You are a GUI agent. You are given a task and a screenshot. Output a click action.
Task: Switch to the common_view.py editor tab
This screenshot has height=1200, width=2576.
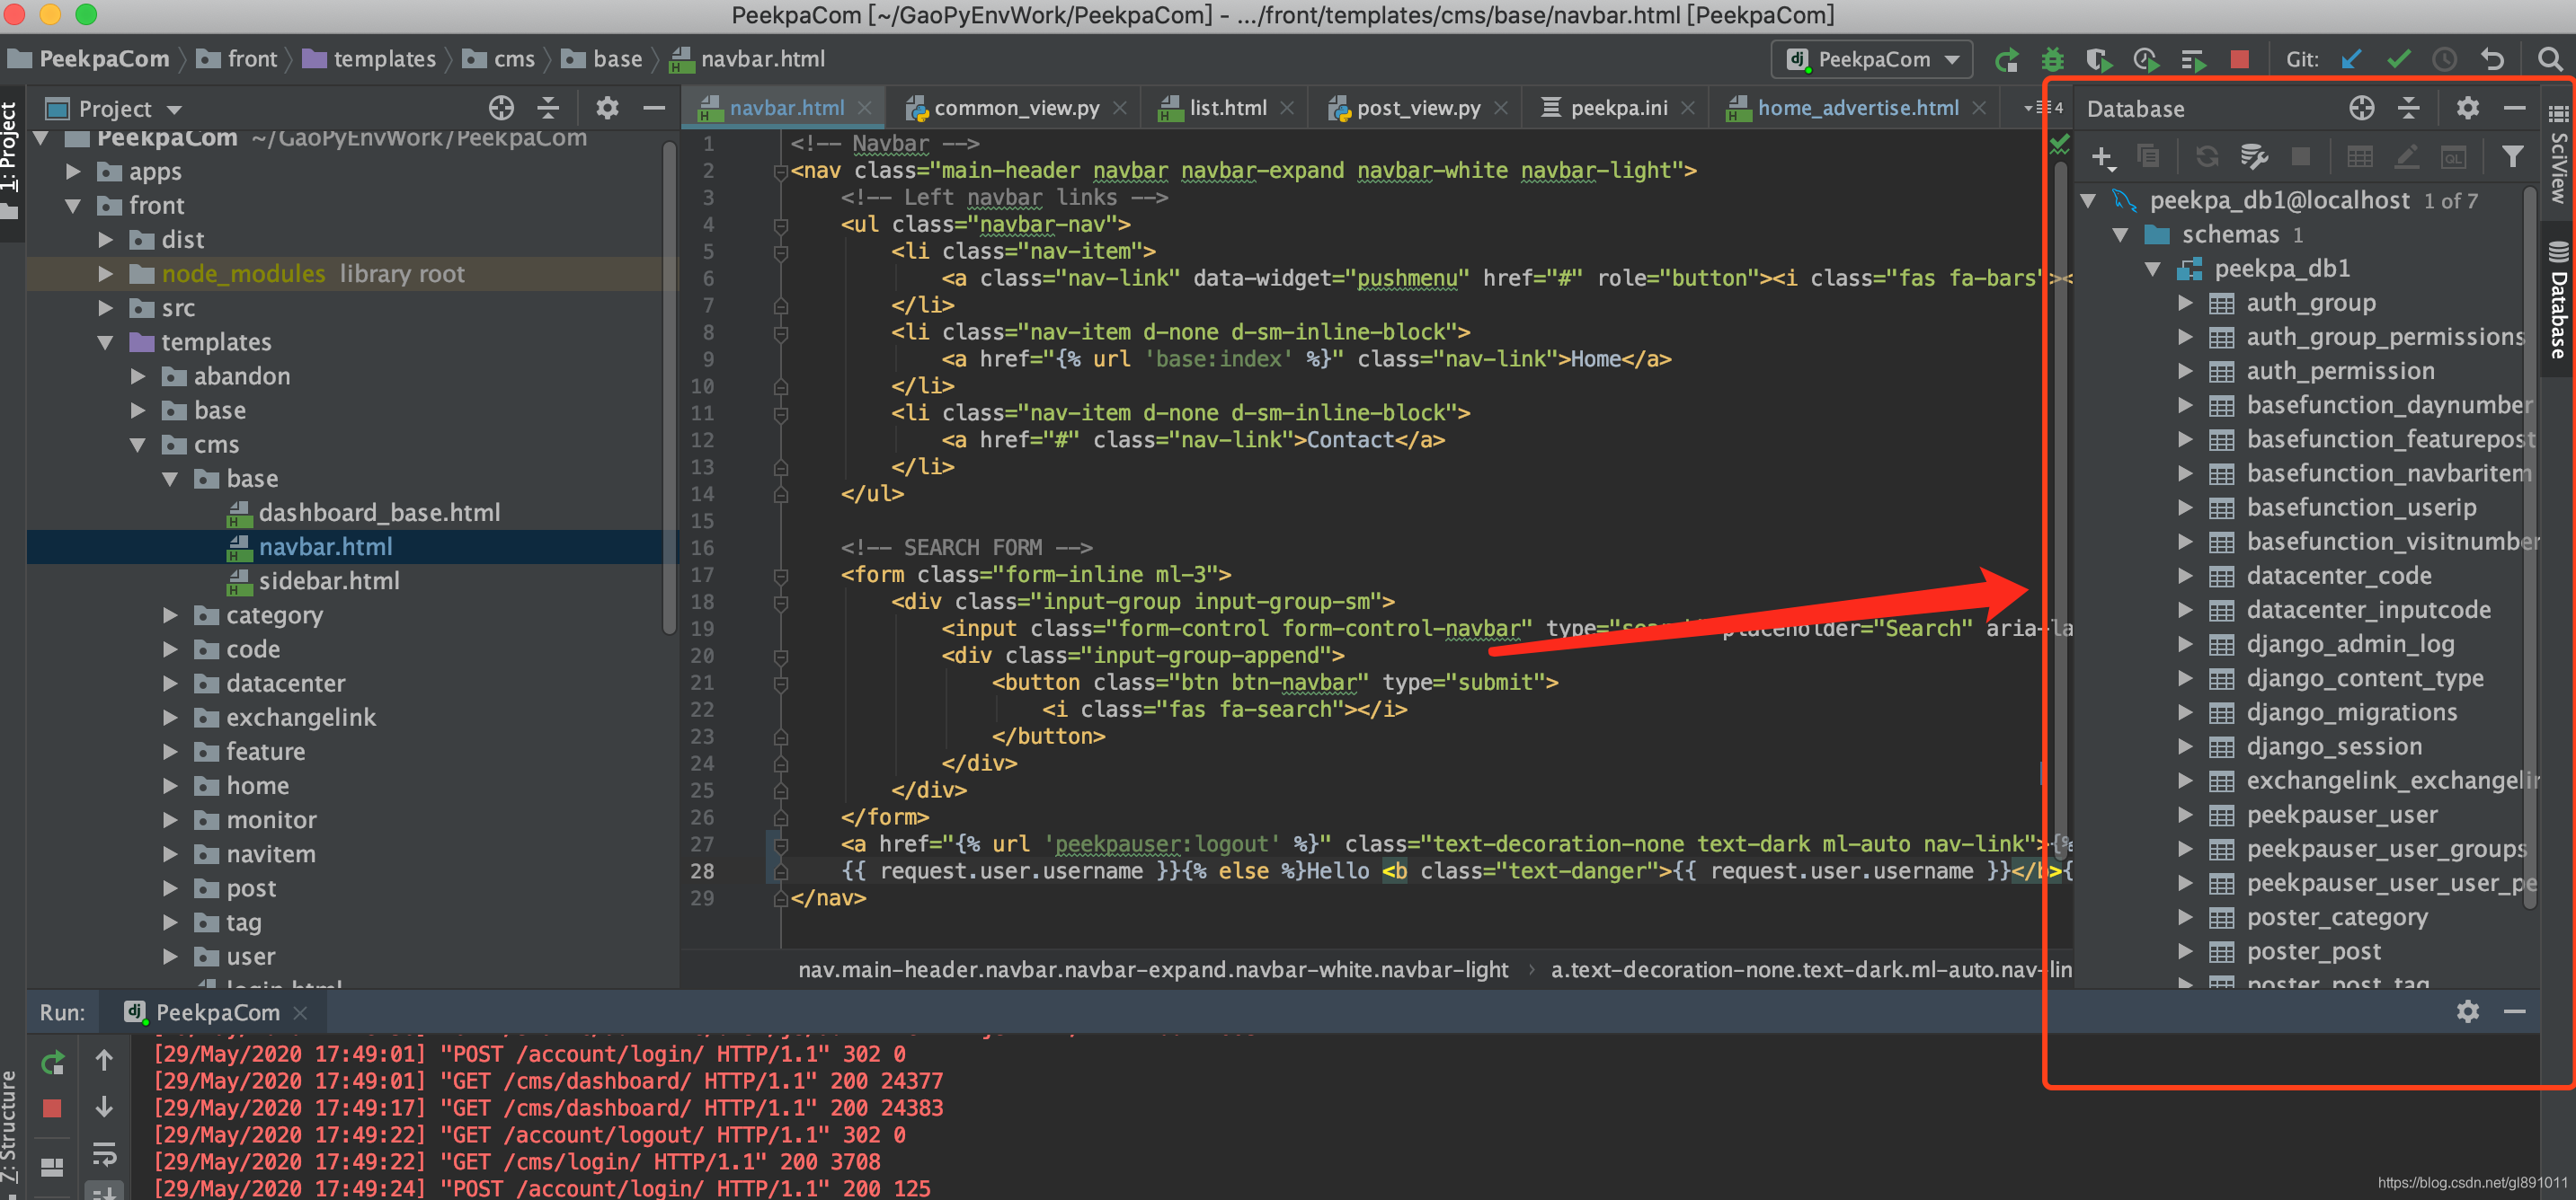pyautogui.click(x=1015, y=108)
